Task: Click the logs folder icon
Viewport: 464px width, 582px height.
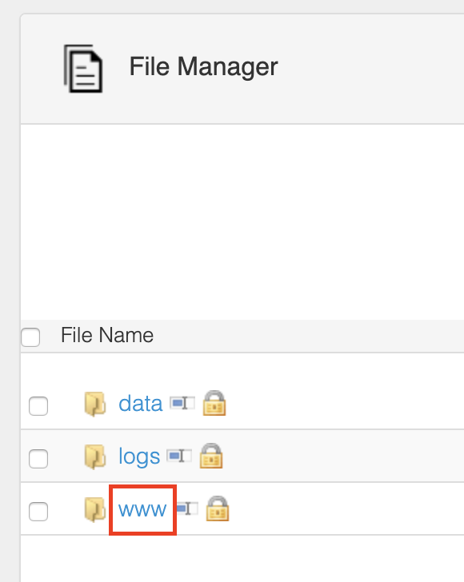Action: pos(95,457)
